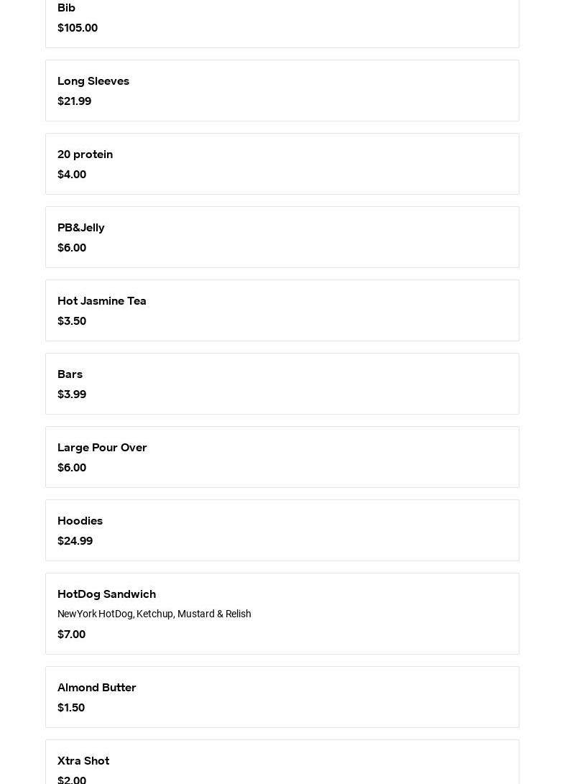This screenshot has width=564, height=784.
Task: Choose the PB&Jelly item card
Action: (282, 237)
